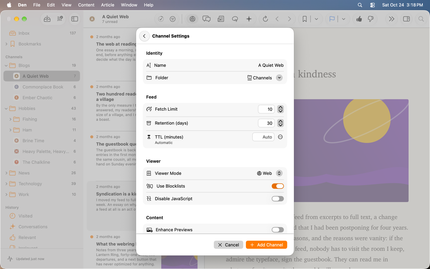Open the View menu

point(67,5)
